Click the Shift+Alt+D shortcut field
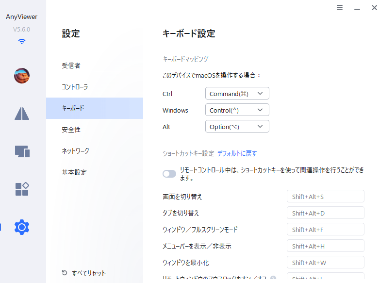Image resolution: width=379 pixels, height=283 pixels. click(325, 213)
